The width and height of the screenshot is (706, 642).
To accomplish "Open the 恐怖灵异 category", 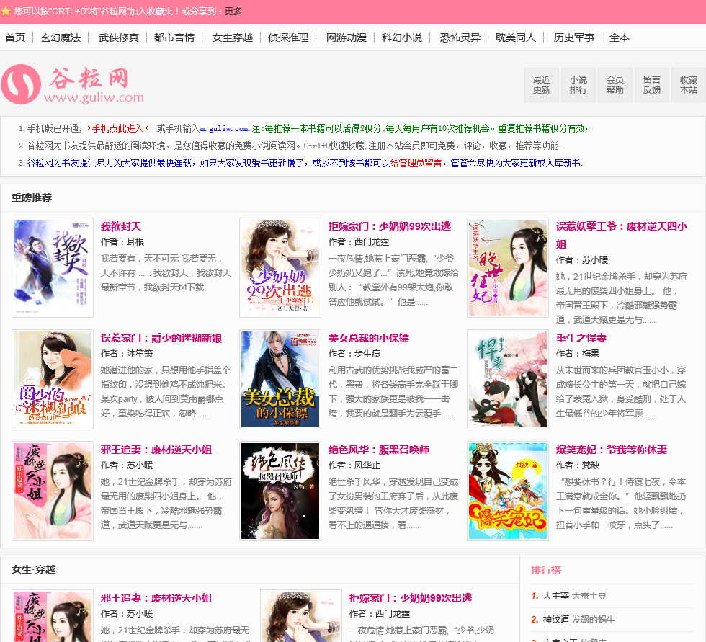I will pyautogui.click(x=460, y=37).
